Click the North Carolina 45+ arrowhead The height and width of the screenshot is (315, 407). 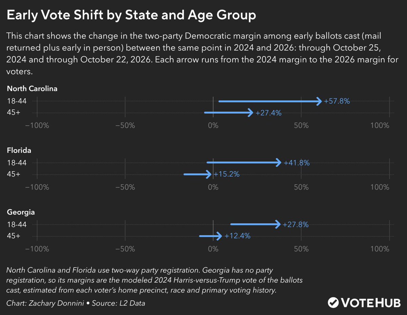250,113
